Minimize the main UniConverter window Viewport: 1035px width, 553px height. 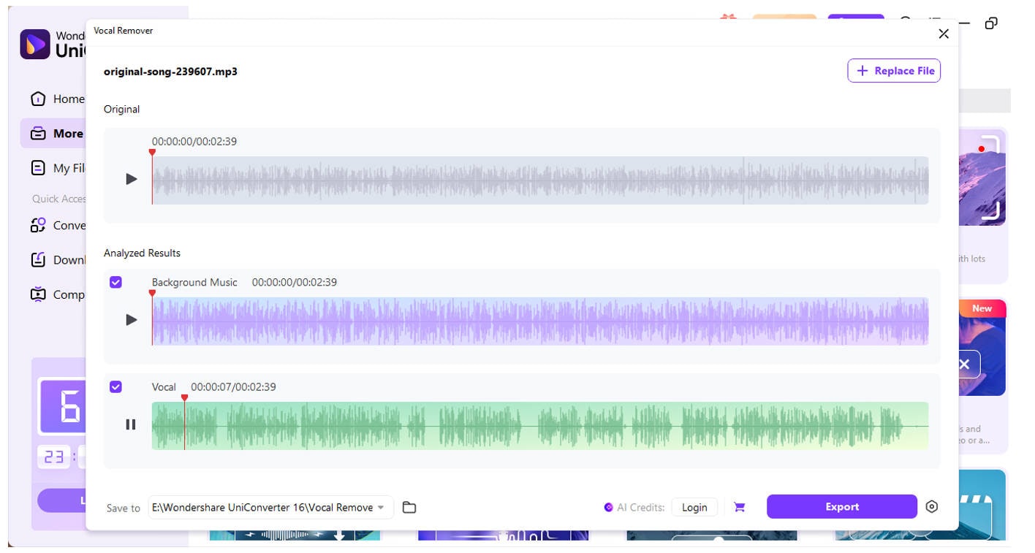point(965,23)
